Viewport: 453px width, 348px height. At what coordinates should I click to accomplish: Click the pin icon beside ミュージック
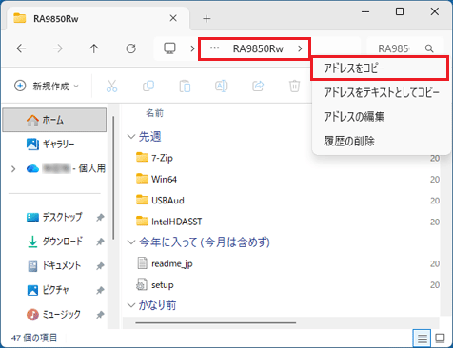pyautogui.click(x=100, y=315)
